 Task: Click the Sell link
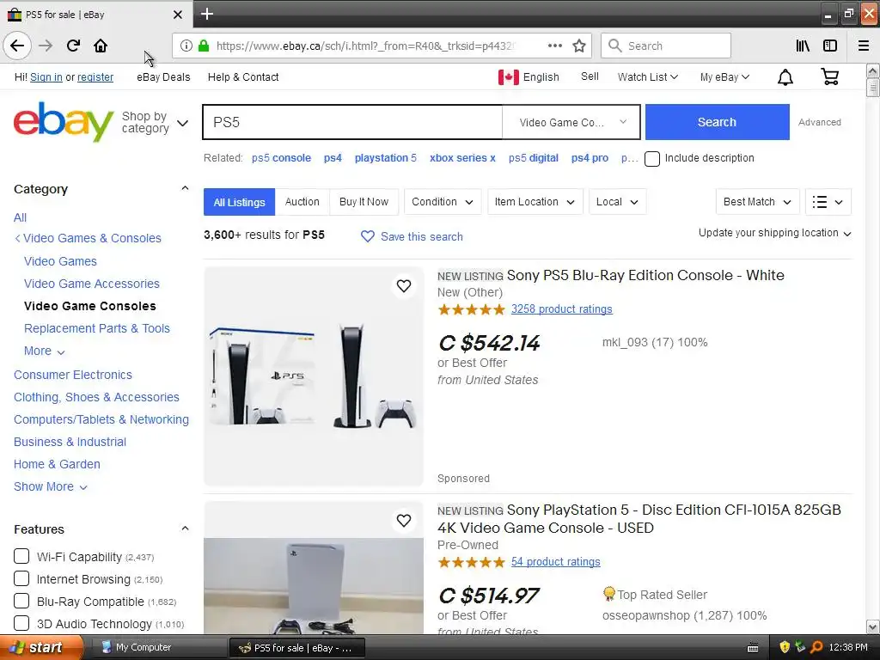point(590,76)
